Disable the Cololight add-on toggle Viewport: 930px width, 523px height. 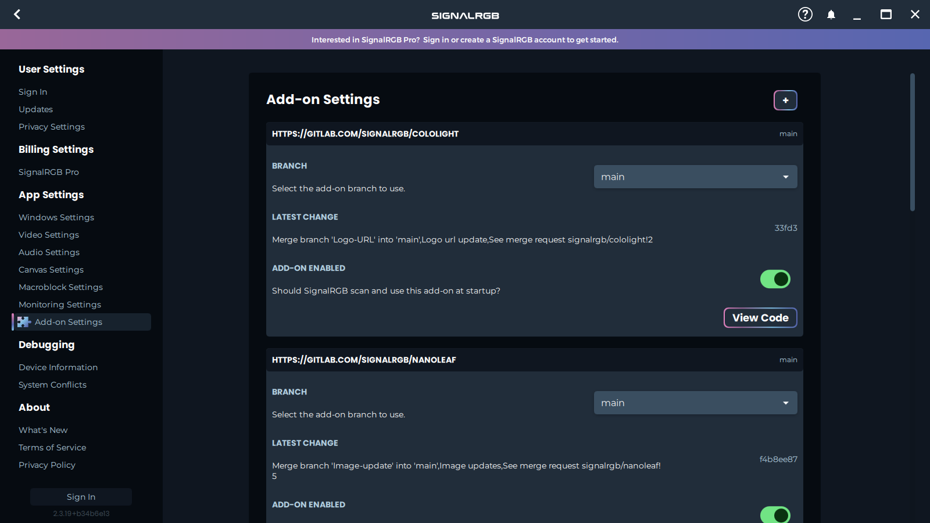click(x=775, y=279)
